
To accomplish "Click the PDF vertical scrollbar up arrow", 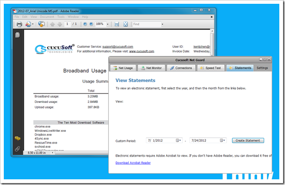I will pyautogui.click(x=212, y=31).
